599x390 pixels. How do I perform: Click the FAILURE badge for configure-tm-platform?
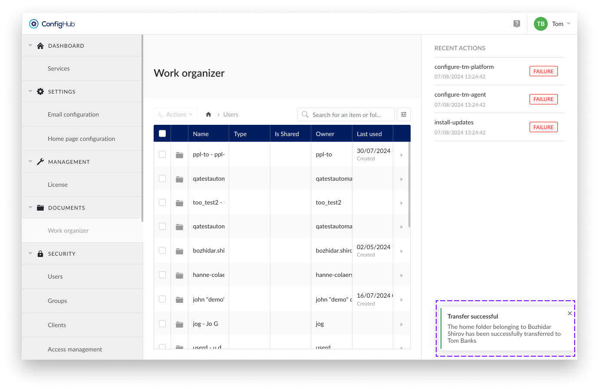click(543, 71)
